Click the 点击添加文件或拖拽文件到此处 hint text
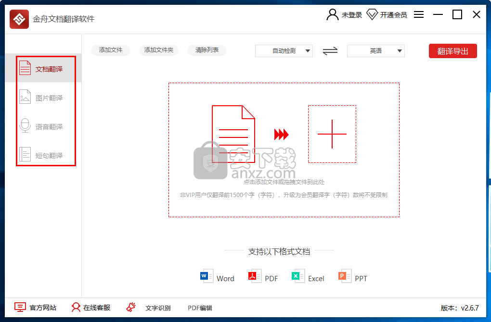 click(284, 182)
